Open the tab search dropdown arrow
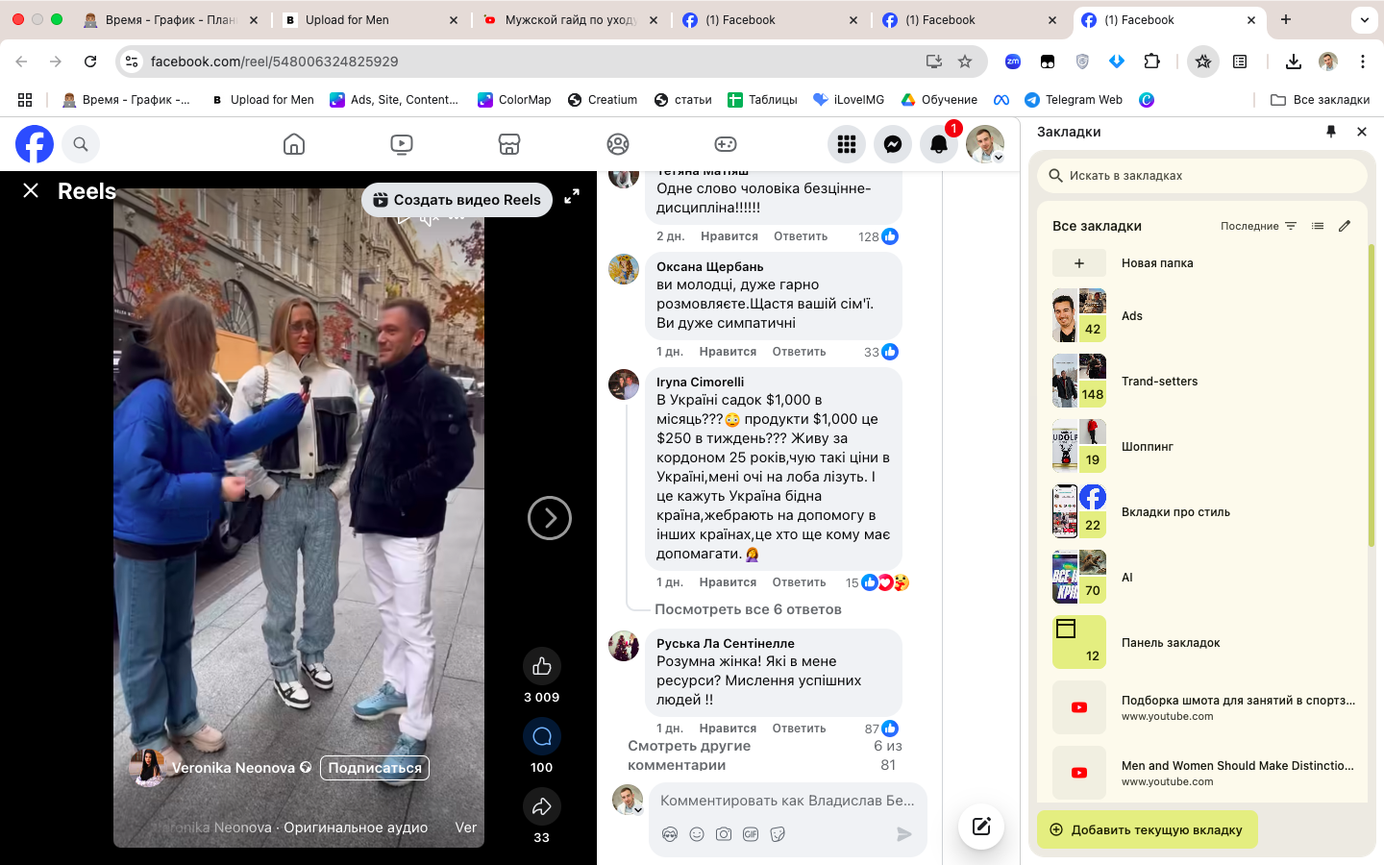 (x=1364, y=19)
